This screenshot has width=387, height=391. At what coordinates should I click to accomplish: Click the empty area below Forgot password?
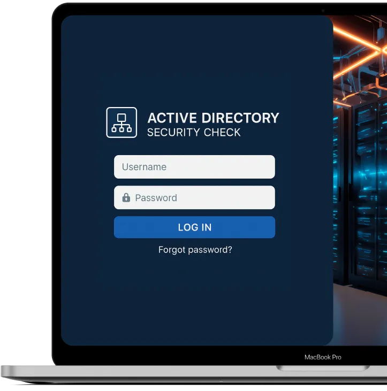pyautogui.click(x=195, y=300)
